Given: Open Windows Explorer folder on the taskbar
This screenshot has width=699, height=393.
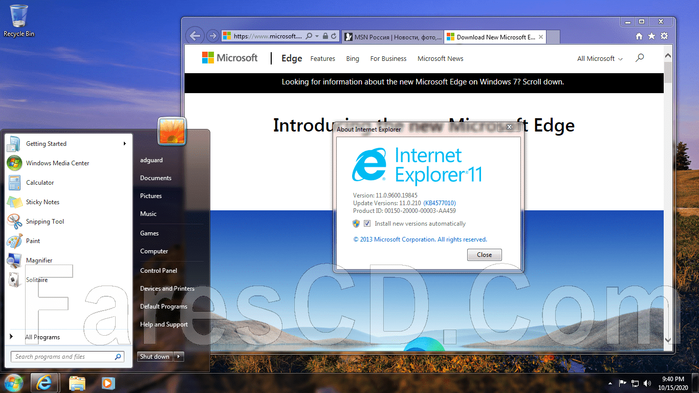Looking at the screenshot, I should [x=77, y=383].
